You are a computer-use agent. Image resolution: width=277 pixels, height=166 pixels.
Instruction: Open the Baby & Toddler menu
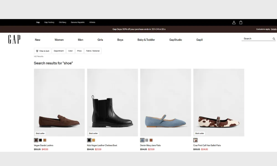click(x=146, y=40)
